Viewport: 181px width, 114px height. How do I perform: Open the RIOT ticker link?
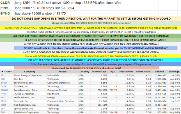tap(3, 105)
